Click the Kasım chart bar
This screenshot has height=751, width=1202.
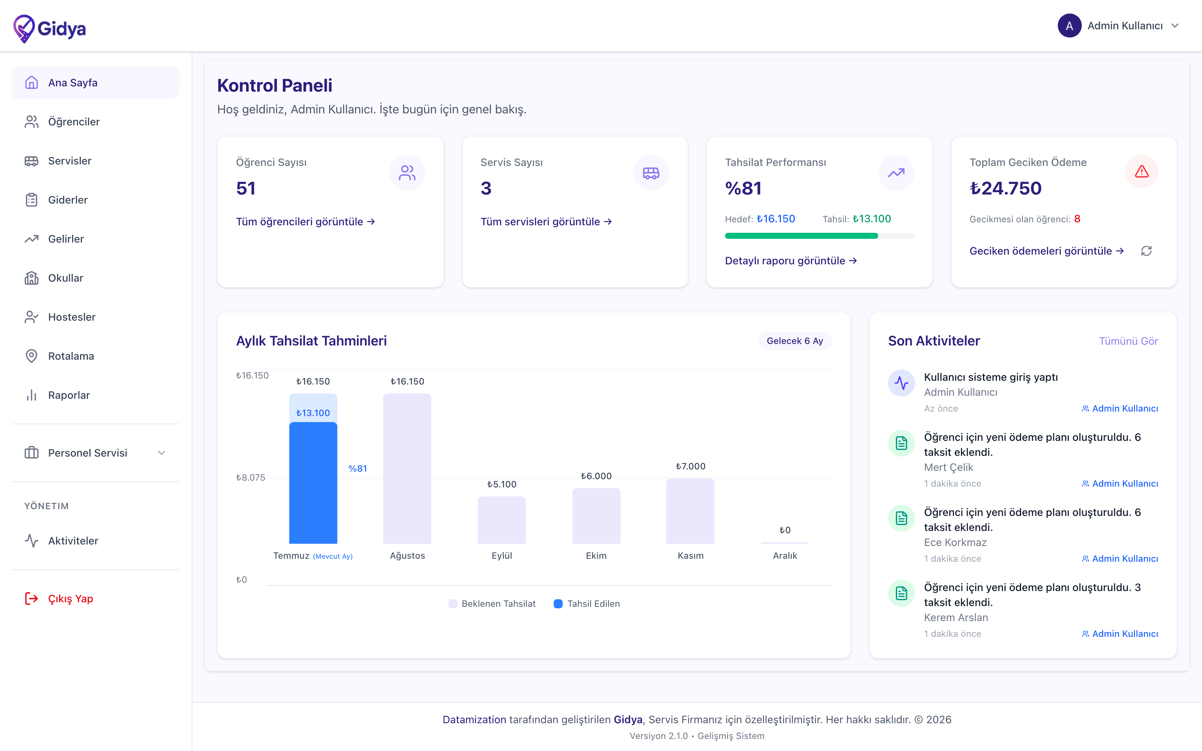690,511
